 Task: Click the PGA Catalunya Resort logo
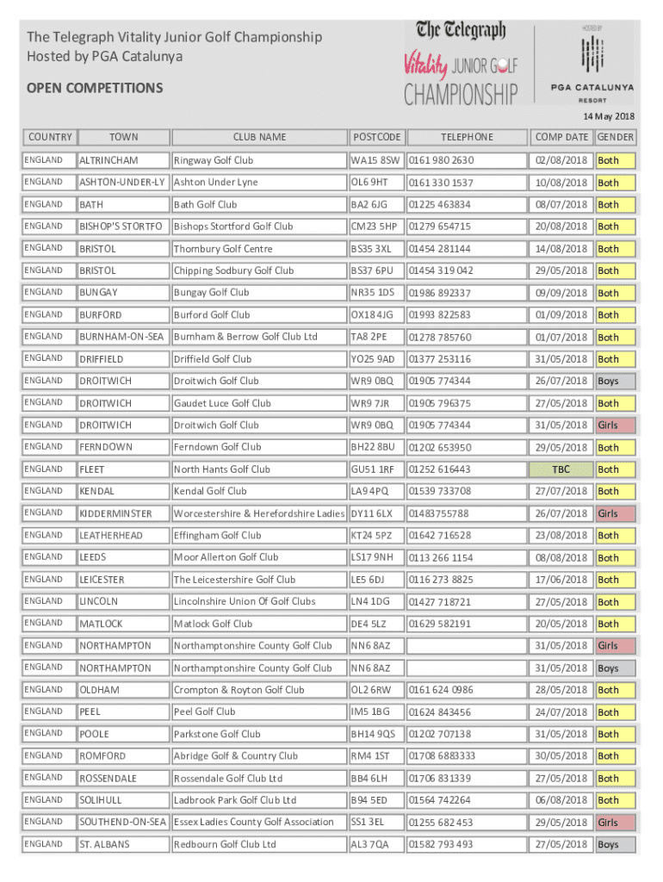click(x=592, y=62)
